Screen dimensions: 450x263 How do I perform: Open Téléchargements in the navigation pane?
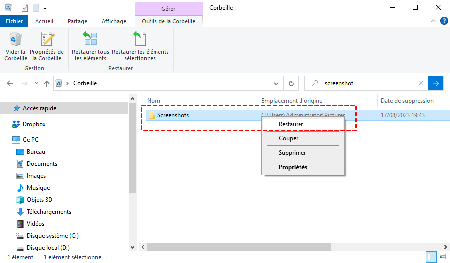point(49,212)
